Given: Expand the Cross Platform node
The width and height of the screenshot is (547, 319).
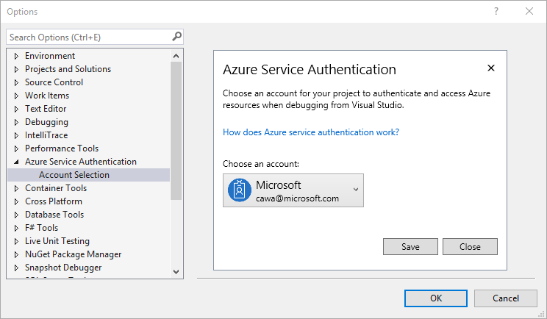Looking at the screenshot, I should pyautogui.click(x=16, y=202).
